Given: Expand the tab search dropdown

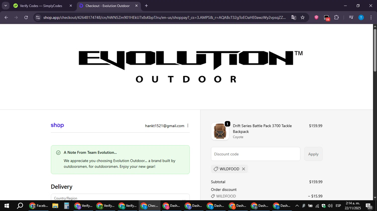Looking at the screenshot, I should [6, 6].
